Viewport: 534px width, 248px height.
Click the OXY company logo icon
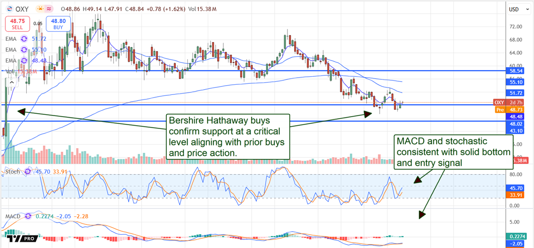click(9, 8)
